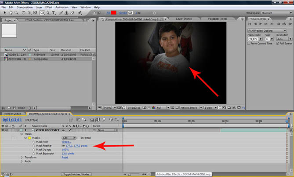Activate the Rotation tool
This screenshot has width=294, height=177.
[x=23, y=13]
